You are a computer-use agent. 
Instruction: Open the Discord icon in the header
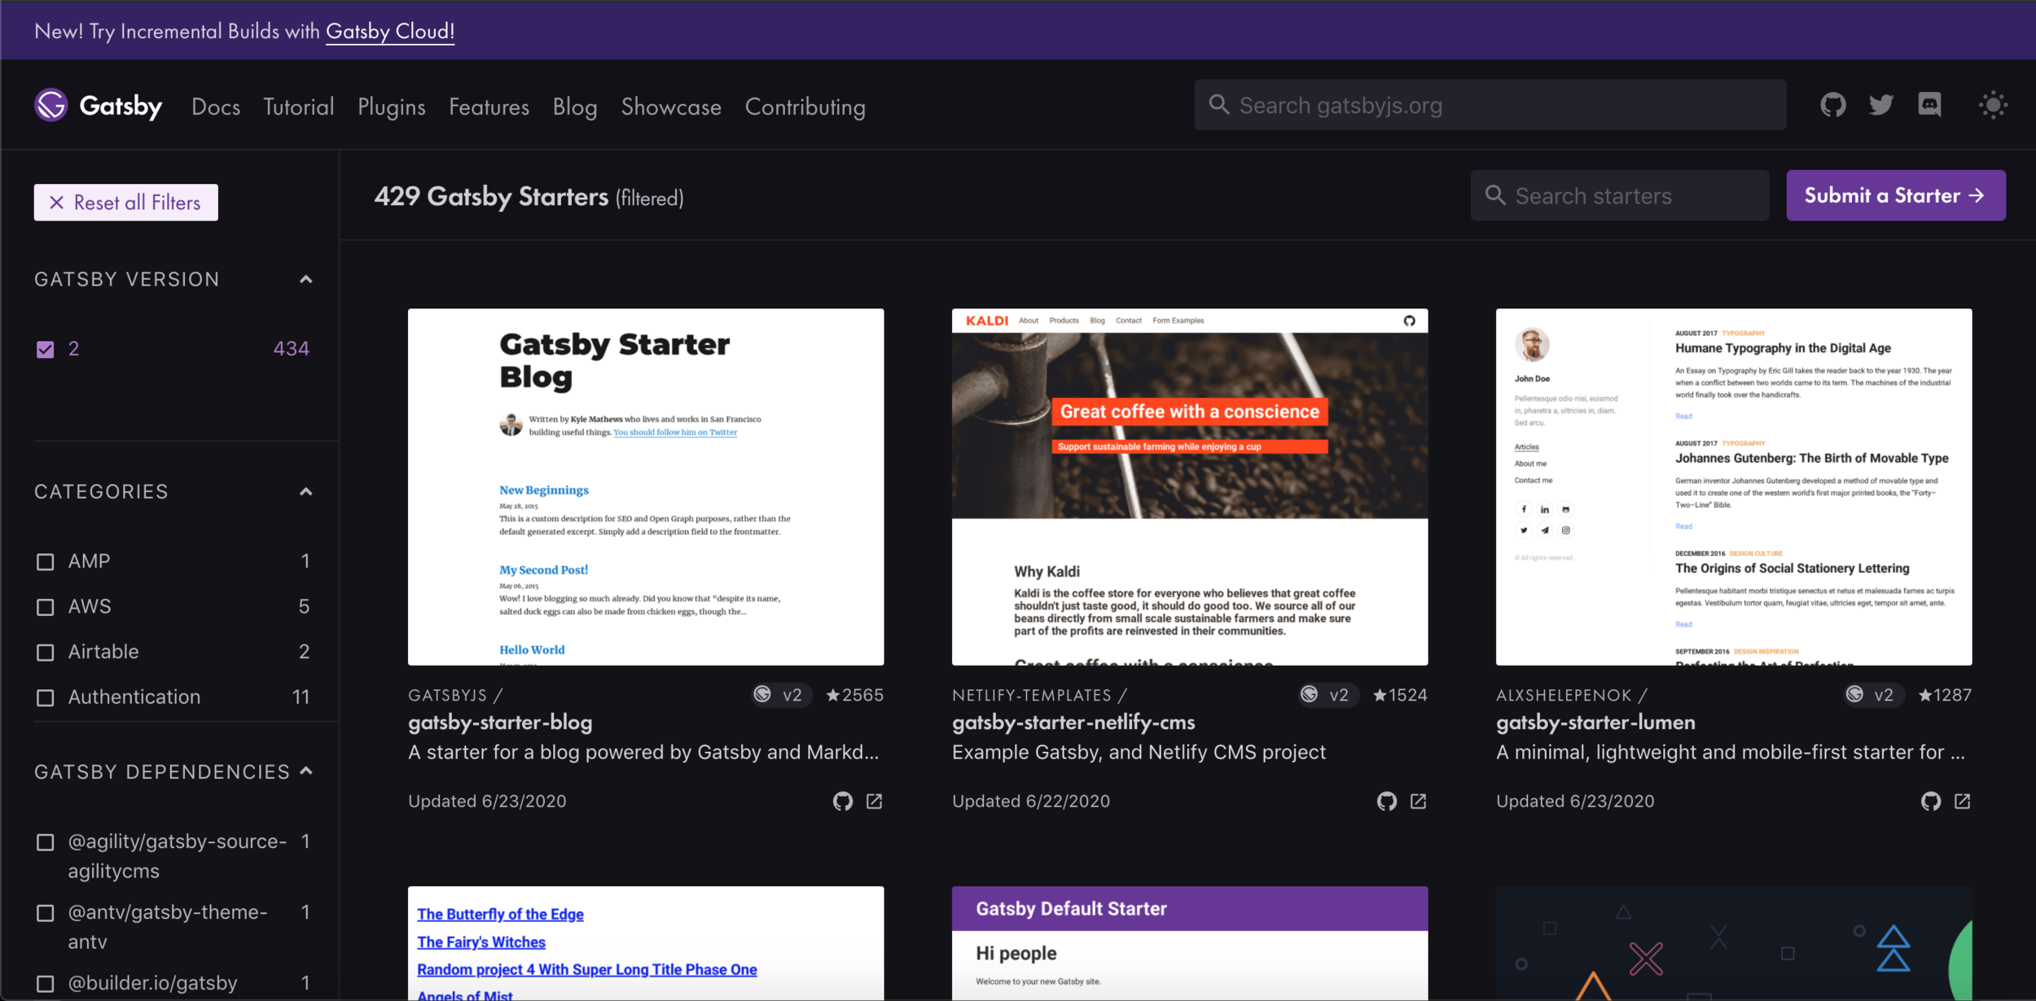(1929, 105)
